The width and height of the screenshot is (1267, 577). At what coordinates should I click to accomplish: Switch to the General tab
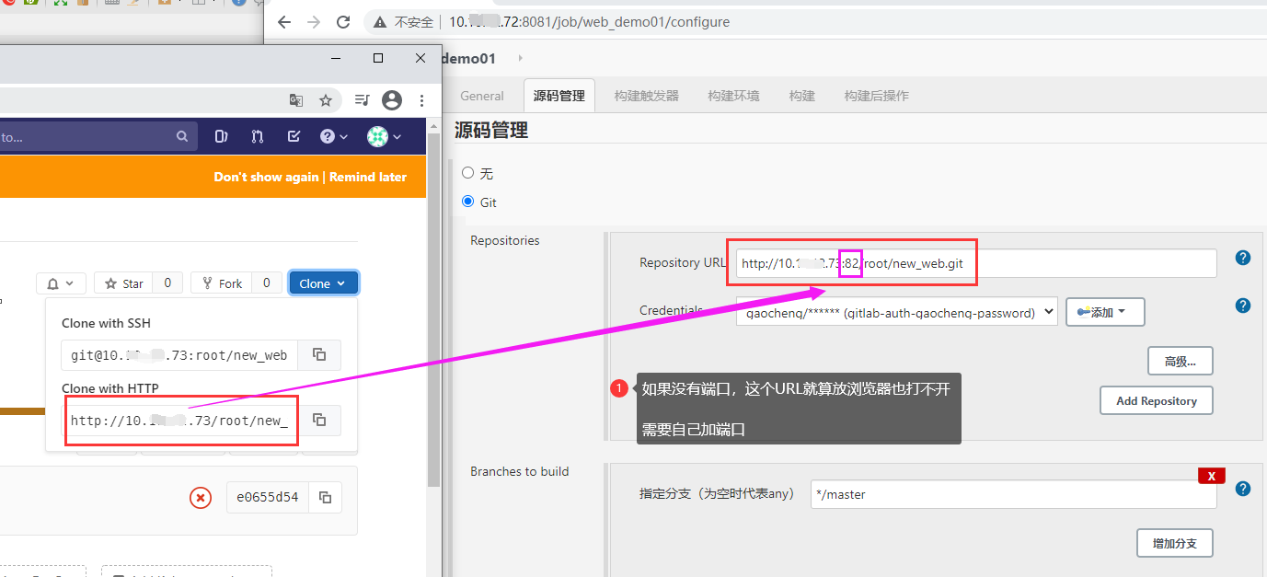coord(481,95)
